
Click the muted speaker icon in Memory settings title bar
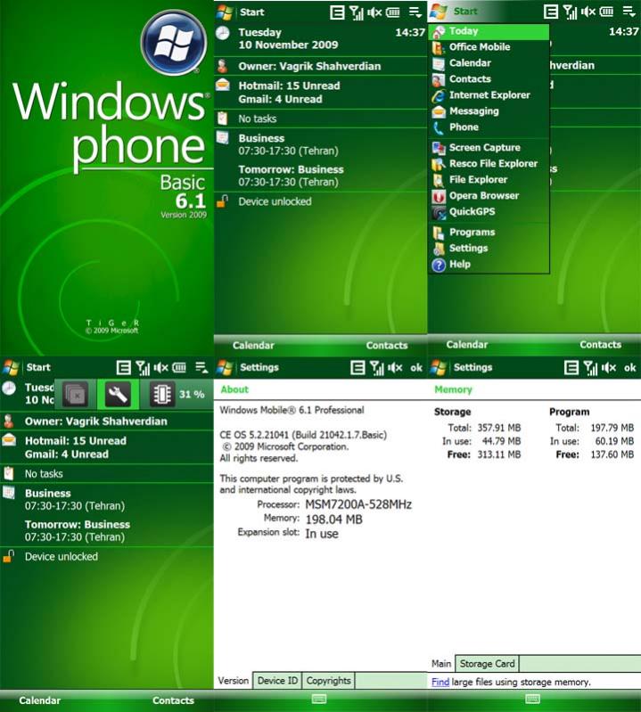pos(609,367)
